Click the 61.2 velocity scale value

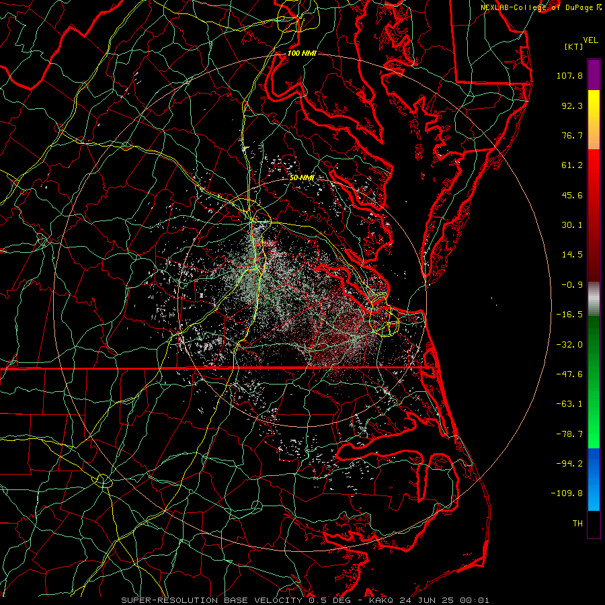point(572,165)
